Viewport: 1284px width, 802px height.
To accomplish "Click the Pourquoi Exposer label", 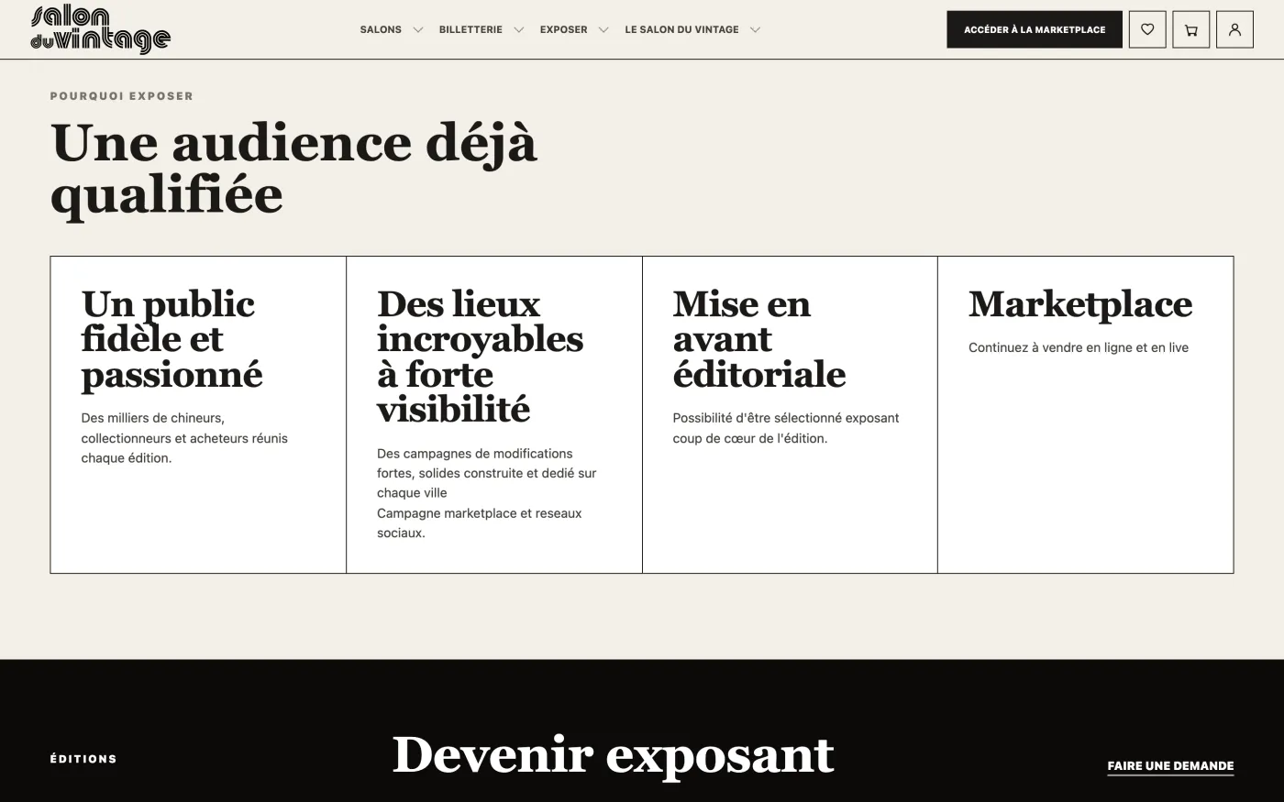I will (x=122, y=96).
